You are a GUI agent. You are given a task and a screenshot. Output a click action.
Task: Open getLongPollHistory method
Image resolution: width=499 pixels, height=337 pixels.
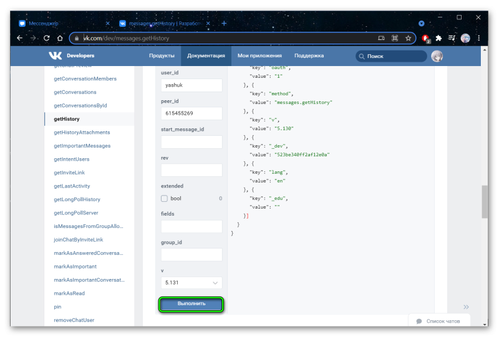(x=77, y=199)
